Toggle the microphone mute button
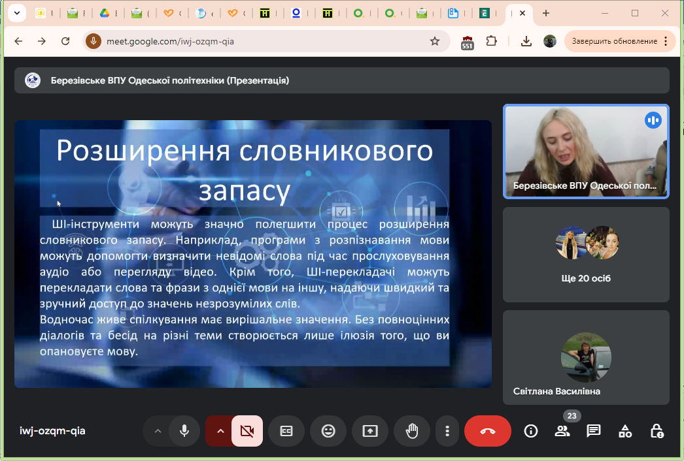The height and width of the screenshot is (461, 684). point(184,431)
